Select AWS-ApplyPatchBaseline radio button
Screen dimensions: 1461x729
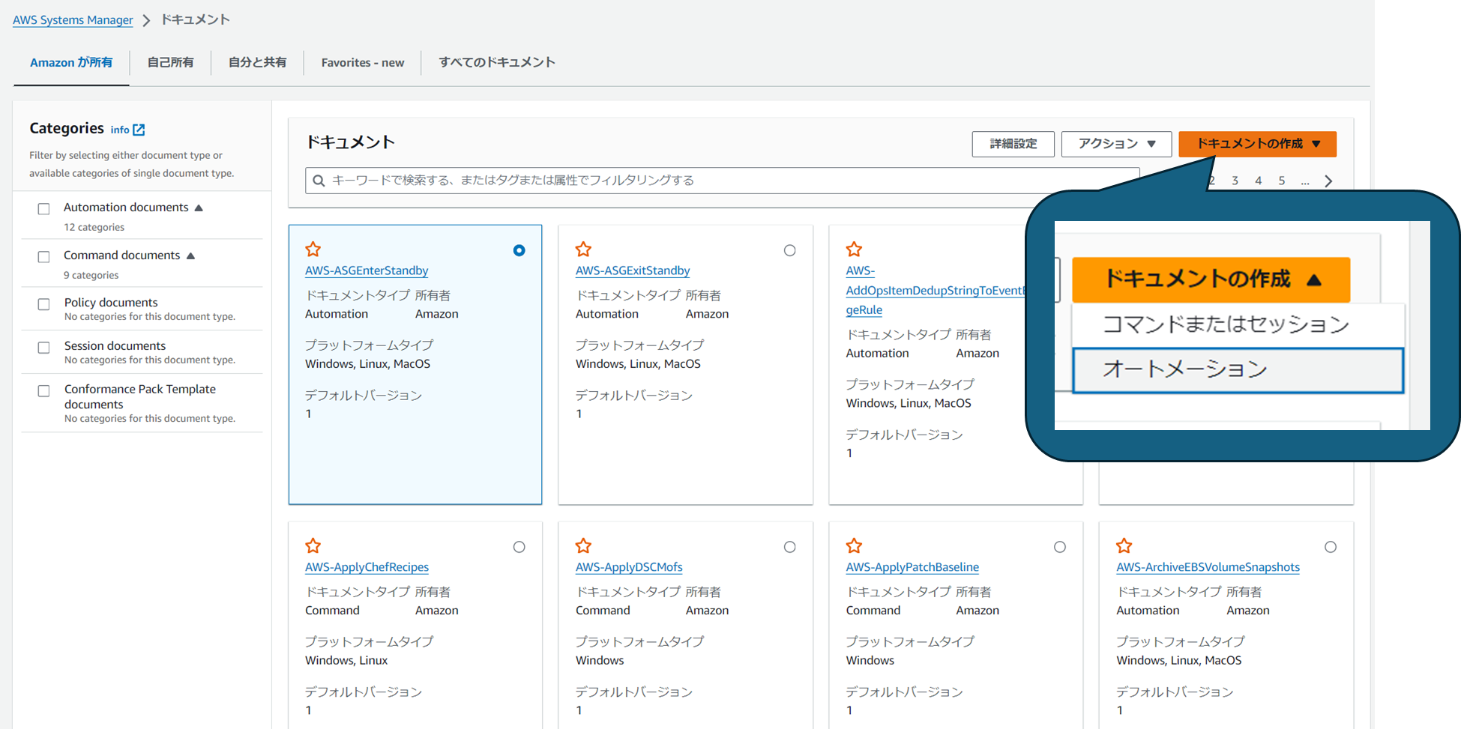click(x=1060, y=547)
